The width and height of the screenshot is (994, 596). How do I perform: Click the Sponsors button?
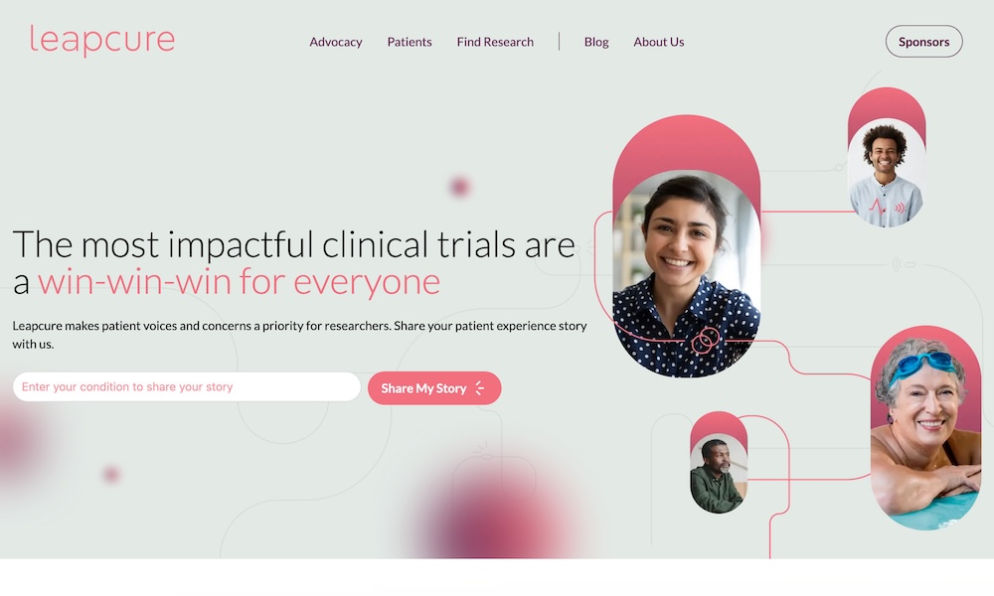pos(923,42)
